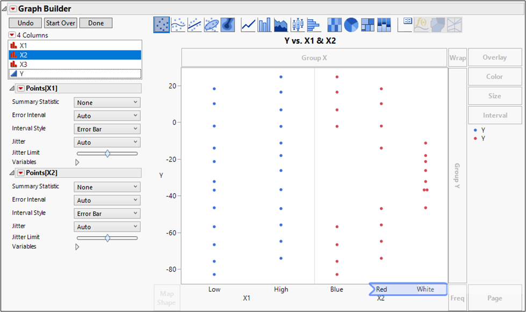Select the Box Plot element icon
Image resolution: width=526 pixels, height=312 pixels.
(x=298, y=25)
